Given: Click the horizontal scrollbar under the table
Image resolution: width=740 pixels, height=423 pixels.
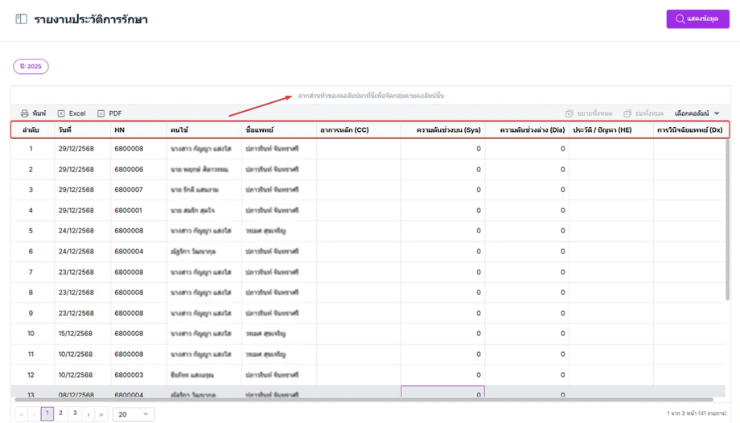Looking at the screenshot, I should click(x=362, y=400).
